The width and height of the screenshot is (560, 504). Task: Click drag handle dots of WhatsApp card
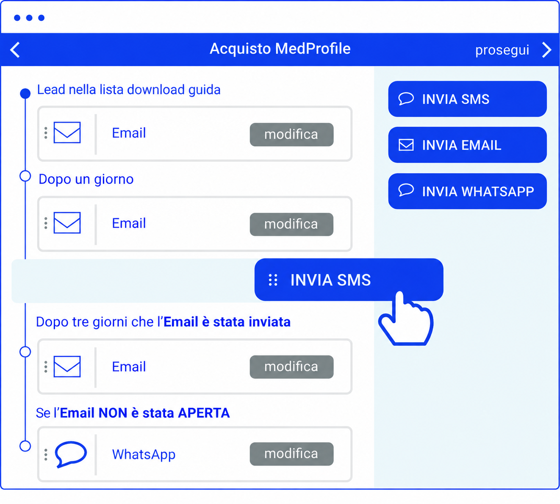[46, 454]
